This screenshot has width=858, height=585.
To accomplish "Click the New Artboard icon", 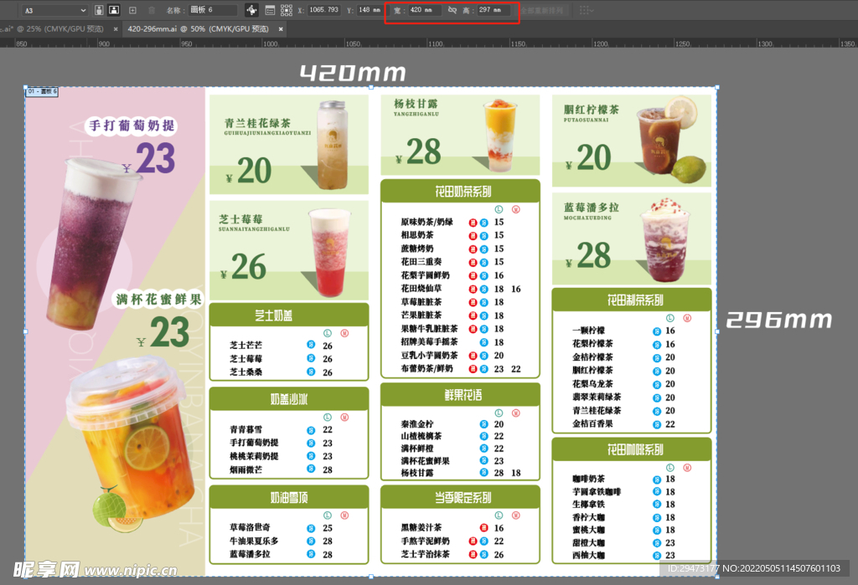I will tap(132, 10).
